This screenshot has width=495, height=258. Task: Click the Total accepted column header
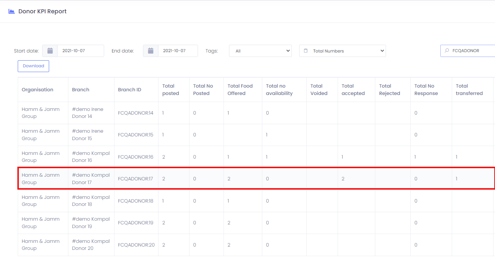pyautogui.click(x=353, y=90)
